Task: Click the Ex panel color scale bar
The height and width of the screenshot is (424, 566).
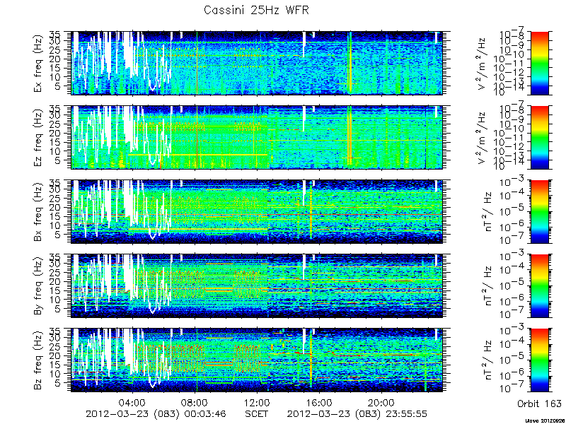Action: (x=539, y=63)
